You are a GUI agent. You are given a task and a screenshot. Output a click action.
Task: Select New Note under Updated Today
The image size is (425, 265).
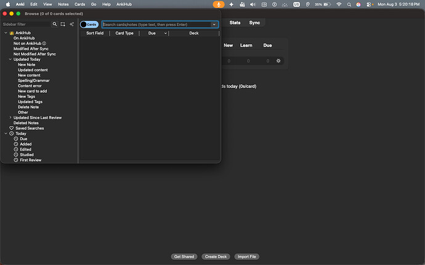[x=26, y=65]
